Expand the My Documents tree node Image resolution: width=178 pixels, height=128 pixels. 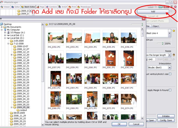pos(2,27)
